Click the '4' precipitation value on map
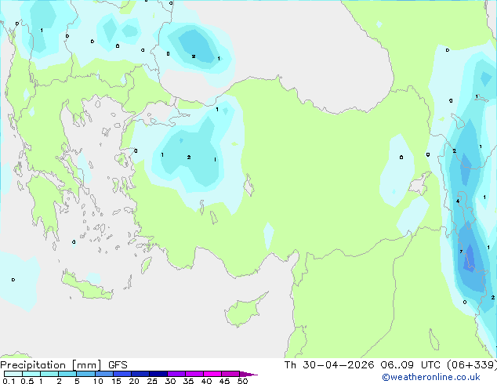The image size is (497, 384). [458, 201]
